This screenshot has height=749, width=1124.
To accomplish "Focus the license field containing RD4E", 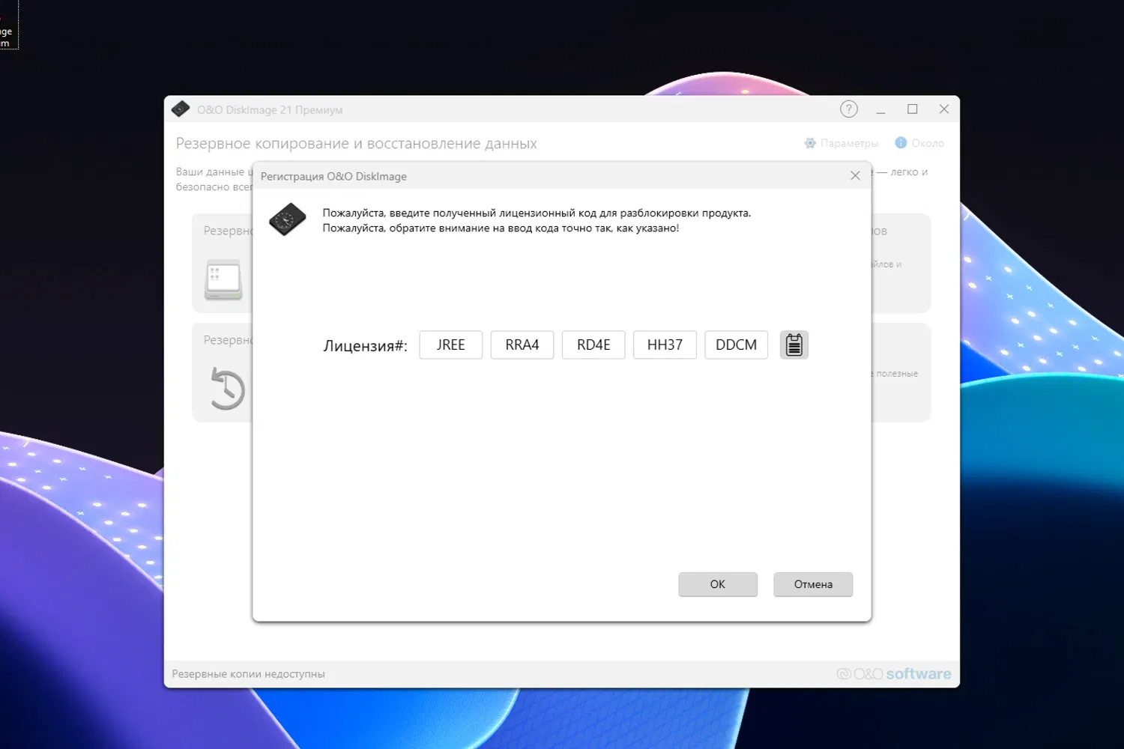I will pyautogui.click(x=593, y=345).
